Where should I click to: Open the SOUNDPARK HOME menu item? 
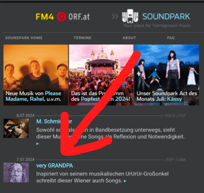point(24,38)
